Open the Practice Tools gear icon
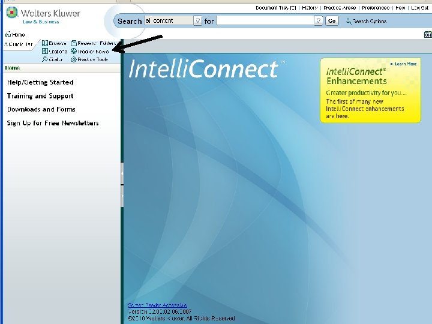The width and height of the screenshot is (432, 324). (74, 59)
